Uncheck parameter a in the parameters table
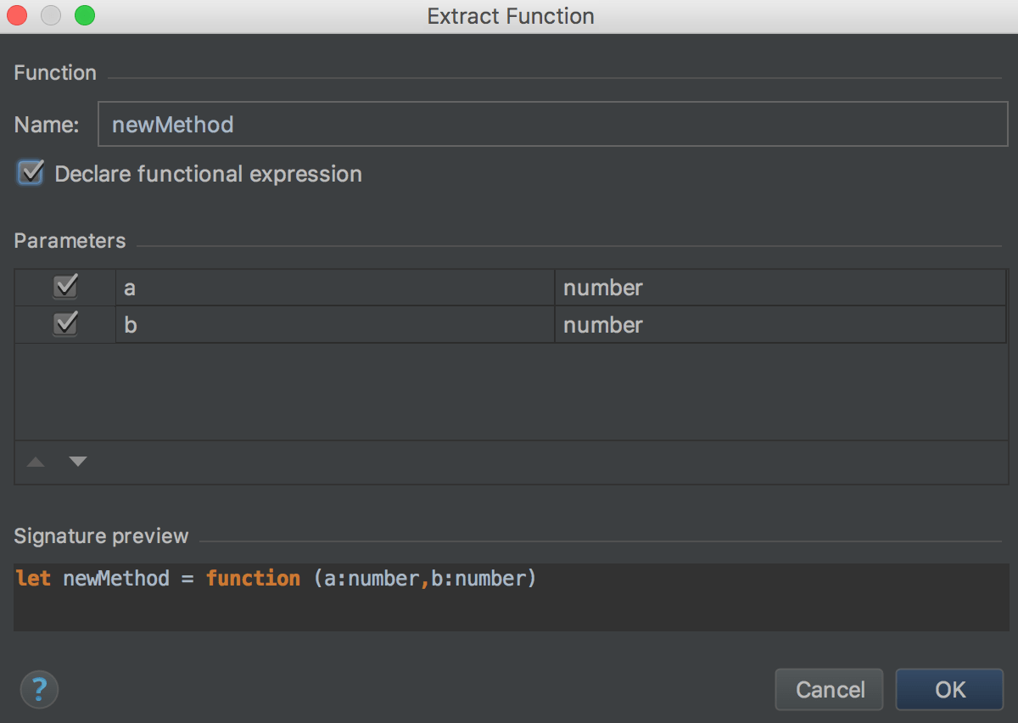 65,287
